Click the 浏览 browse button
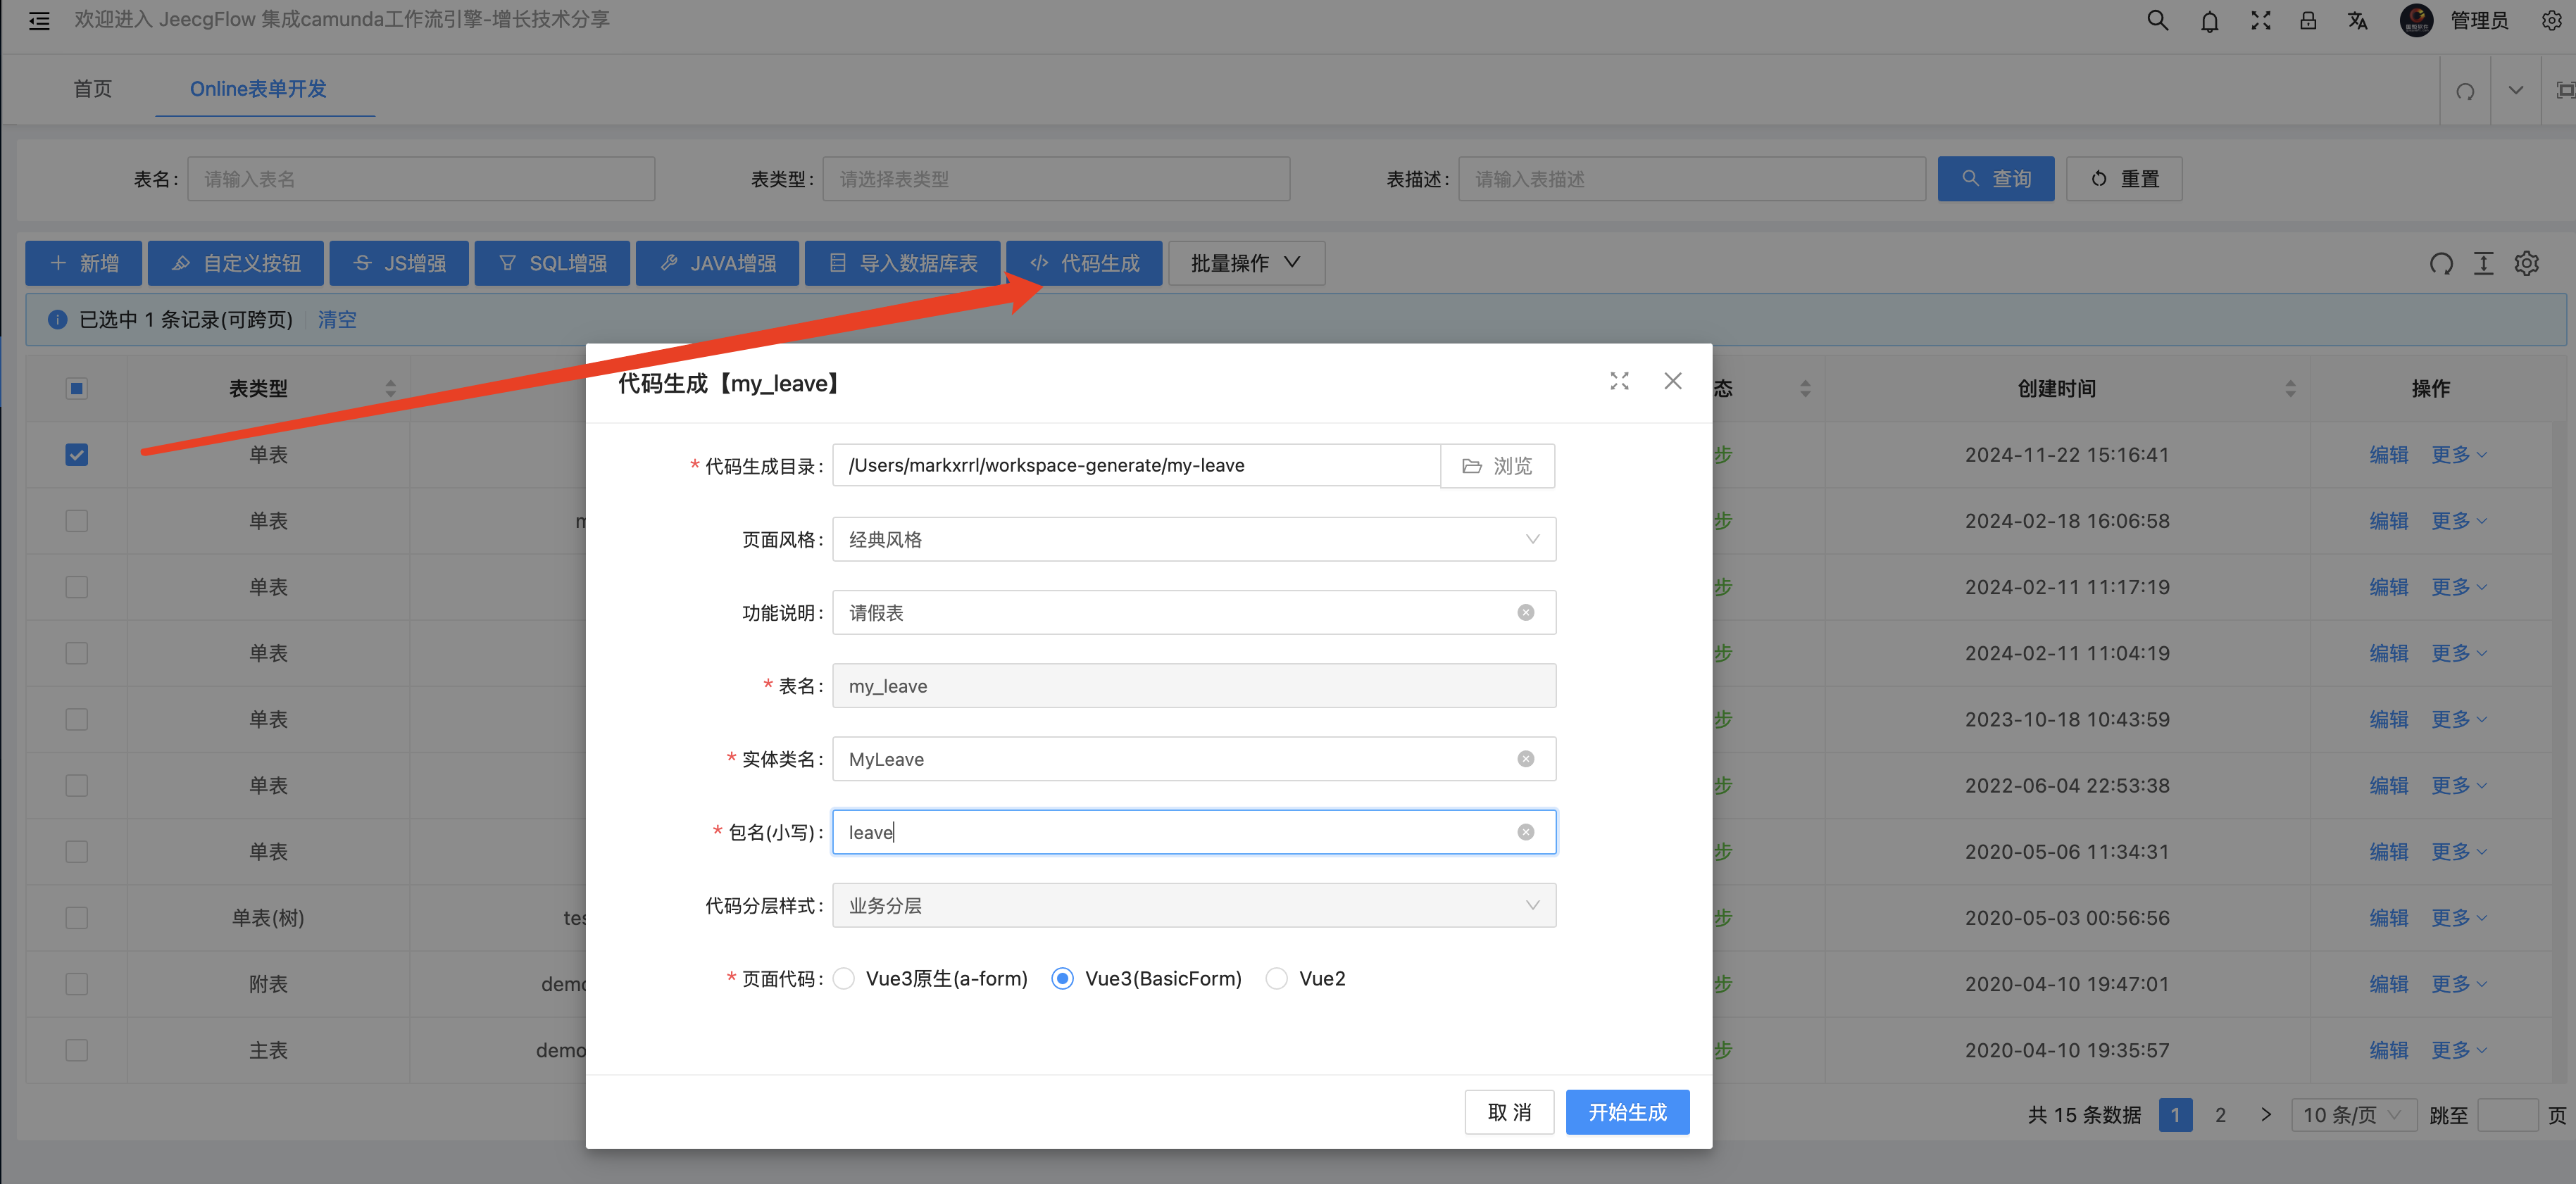2576x1184 pixels. click(1497, 466)
